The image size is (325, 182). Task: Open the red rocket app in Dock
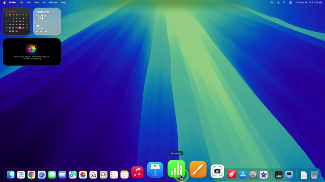[232, 174]
